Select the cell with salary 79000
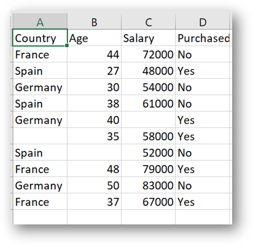The width and height of the screenshot is (253, 245). click(148, 169)
